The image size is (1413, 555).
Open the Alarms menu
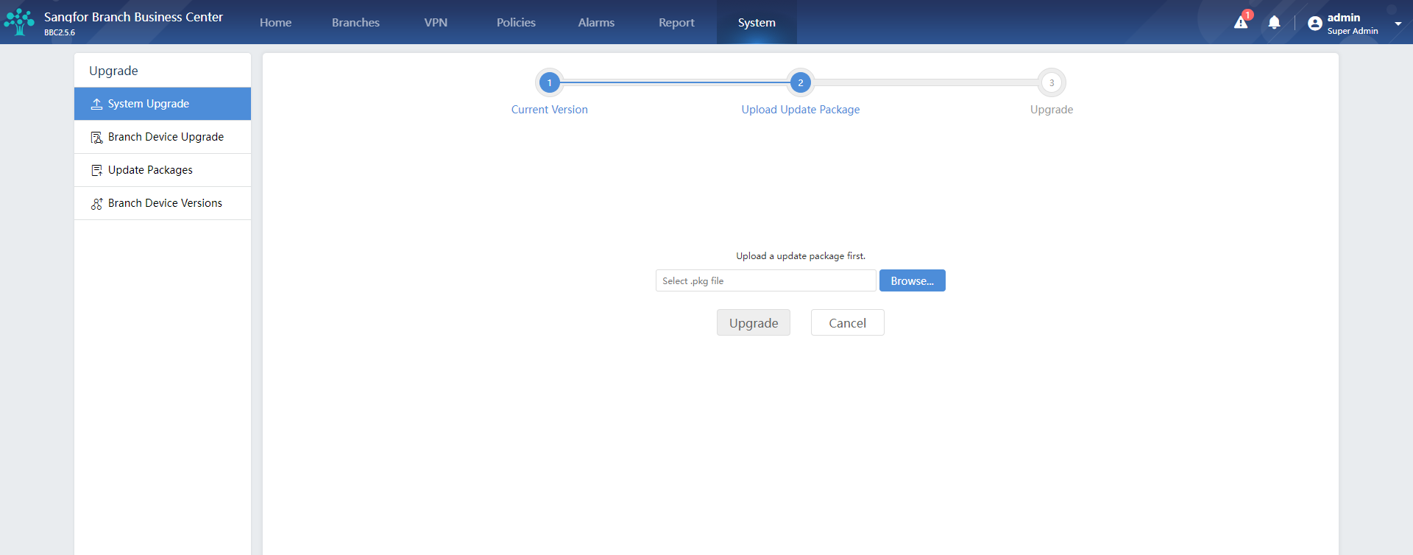pyautogui.click(x=596, y=23)
